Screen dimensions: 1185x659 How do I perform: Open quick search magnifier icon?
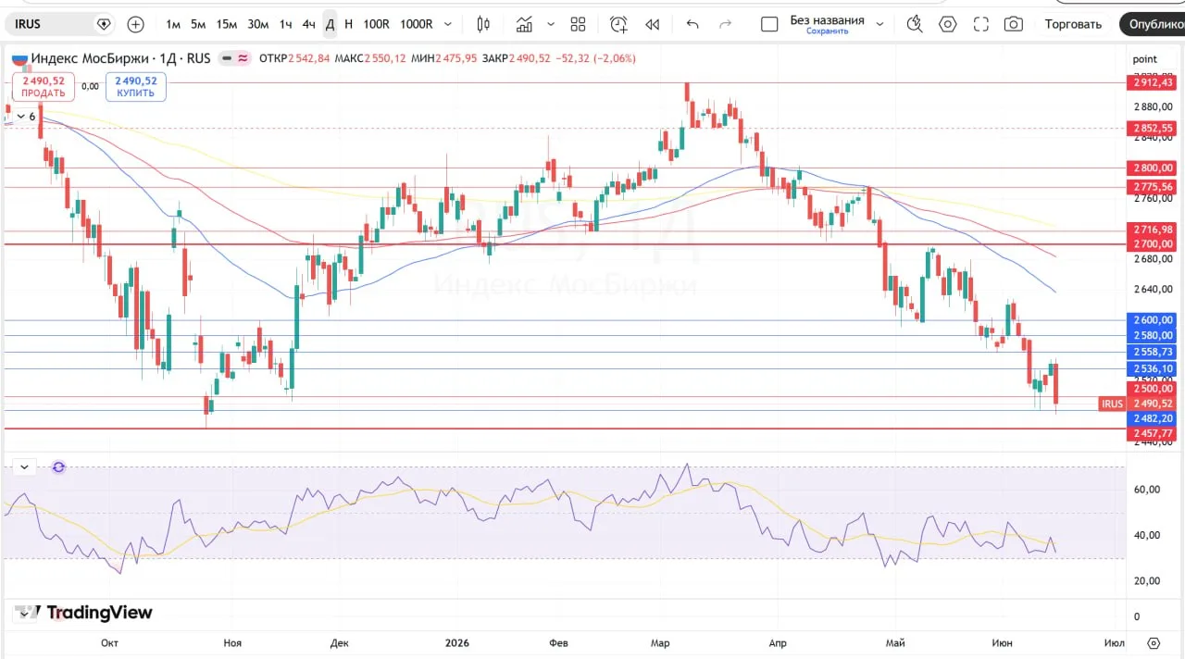[915, 24]
